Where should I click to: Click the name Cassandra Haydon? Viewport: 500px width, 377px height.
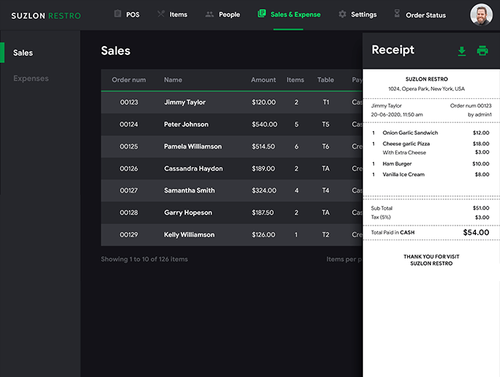[x=193, y=168]
